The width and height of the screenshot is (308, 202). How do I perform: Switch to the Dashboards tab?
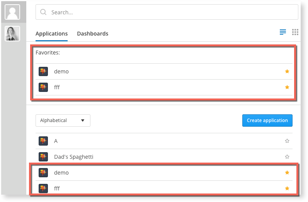93,34
